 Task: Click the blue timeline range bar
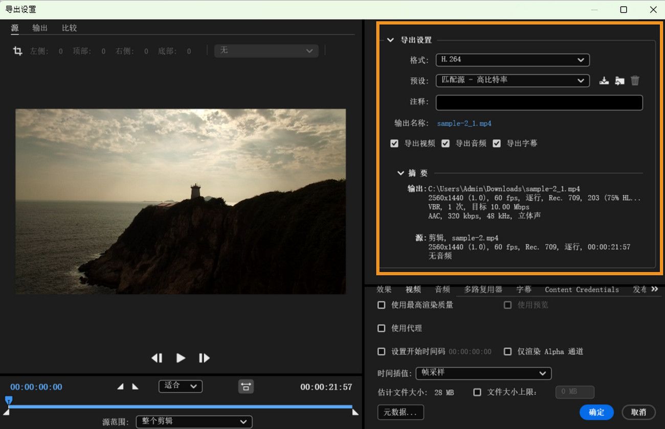pyautogui.click(x=180, y=407)
